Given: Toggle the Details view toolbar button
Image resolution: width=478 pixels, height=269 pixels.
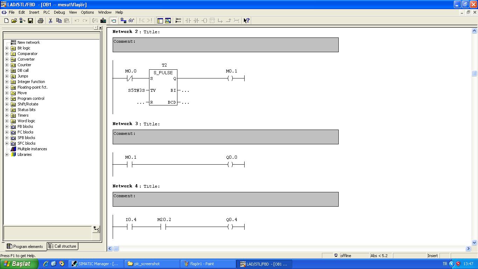Looking at the screenshot, I should pyautogui.click(x=168, y=21).
